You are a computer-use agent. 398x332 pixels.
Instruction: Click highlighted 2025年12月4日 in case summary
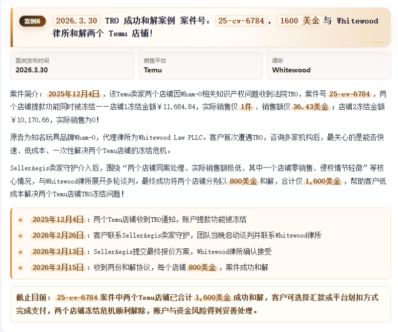(74, 94)
